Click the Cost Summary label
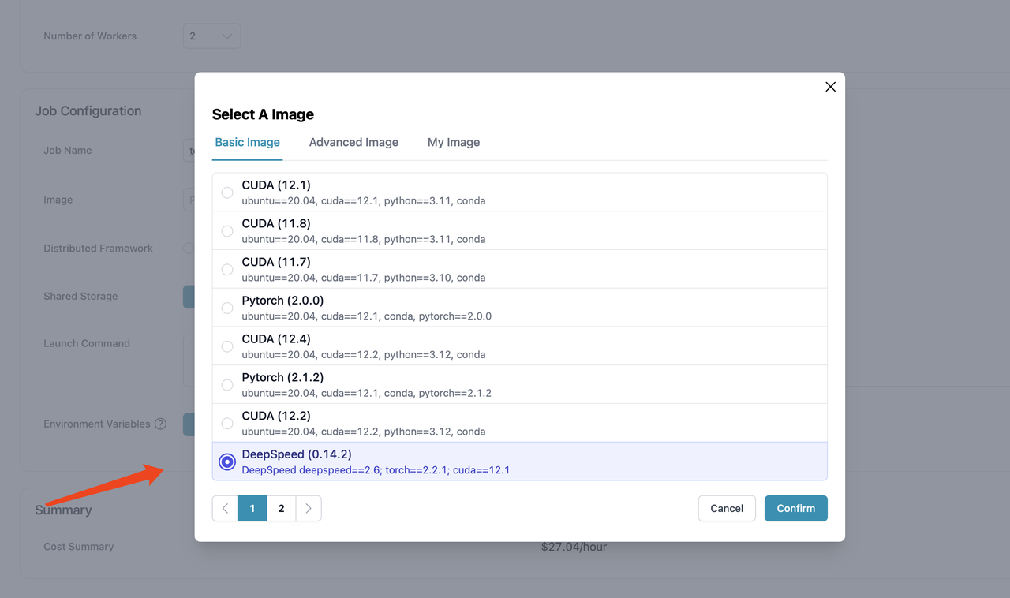 coord(79,547)
